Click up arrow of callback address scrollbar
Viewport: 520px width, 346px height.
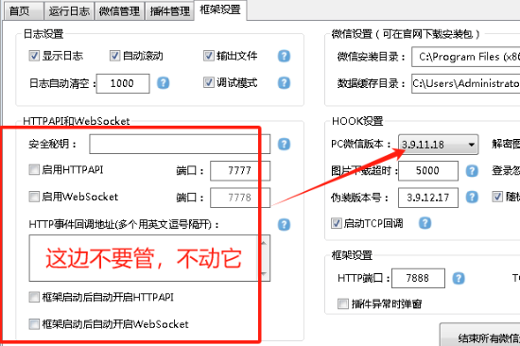pyautogui.click(x=264, y=243)
